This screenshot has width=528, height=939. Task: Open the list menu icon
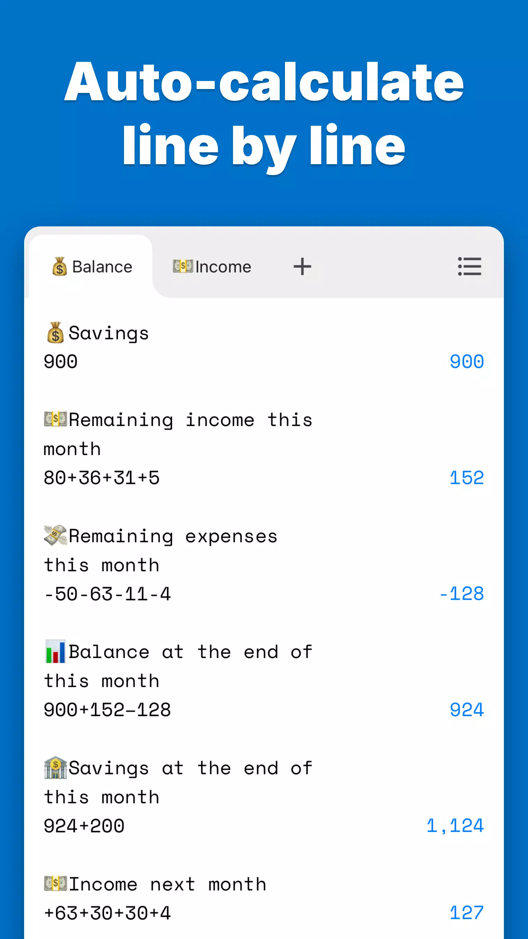469,267
